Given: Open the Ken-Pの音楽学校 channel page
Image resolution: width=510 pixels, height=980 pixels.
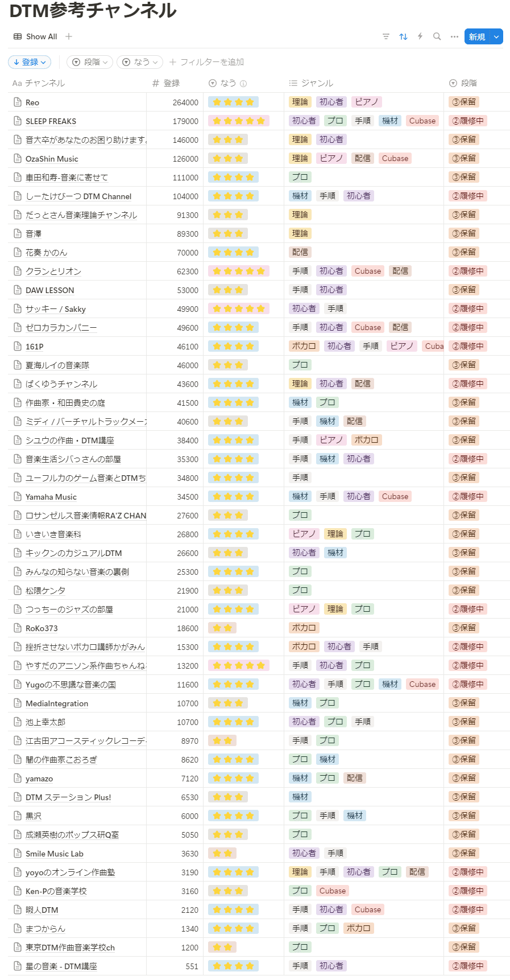Looking at the screenshot, I should [x=56, y=891].
